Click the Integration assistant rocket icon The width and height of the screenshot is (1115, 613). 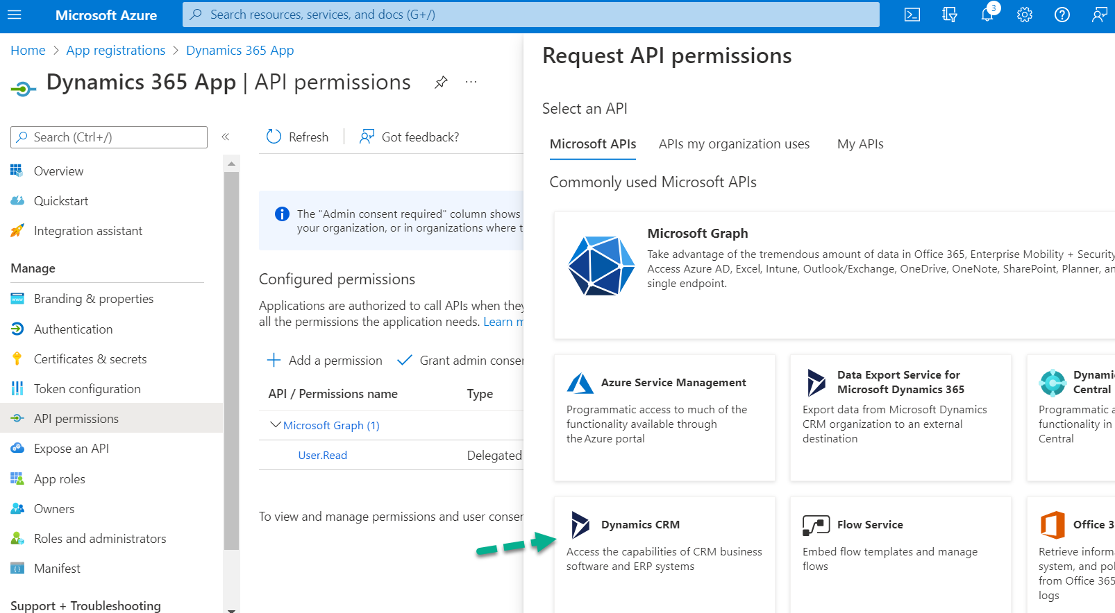point(17,230)
